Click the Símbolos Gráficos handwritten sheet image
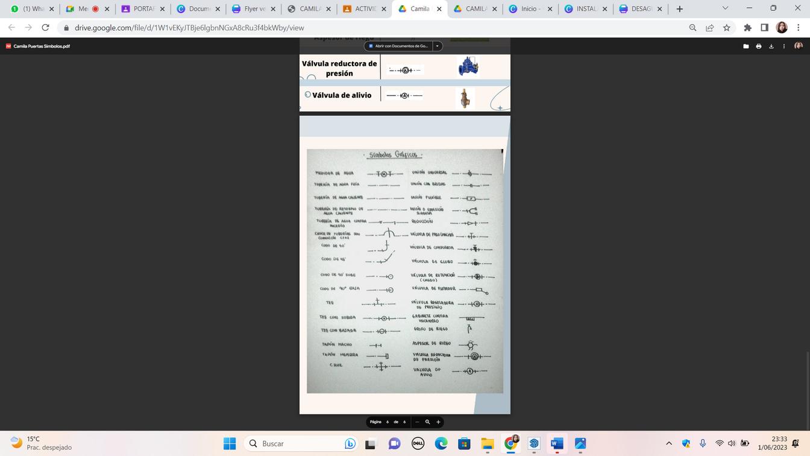Screen dimensions: 810x456 click(x=405, y=271)
